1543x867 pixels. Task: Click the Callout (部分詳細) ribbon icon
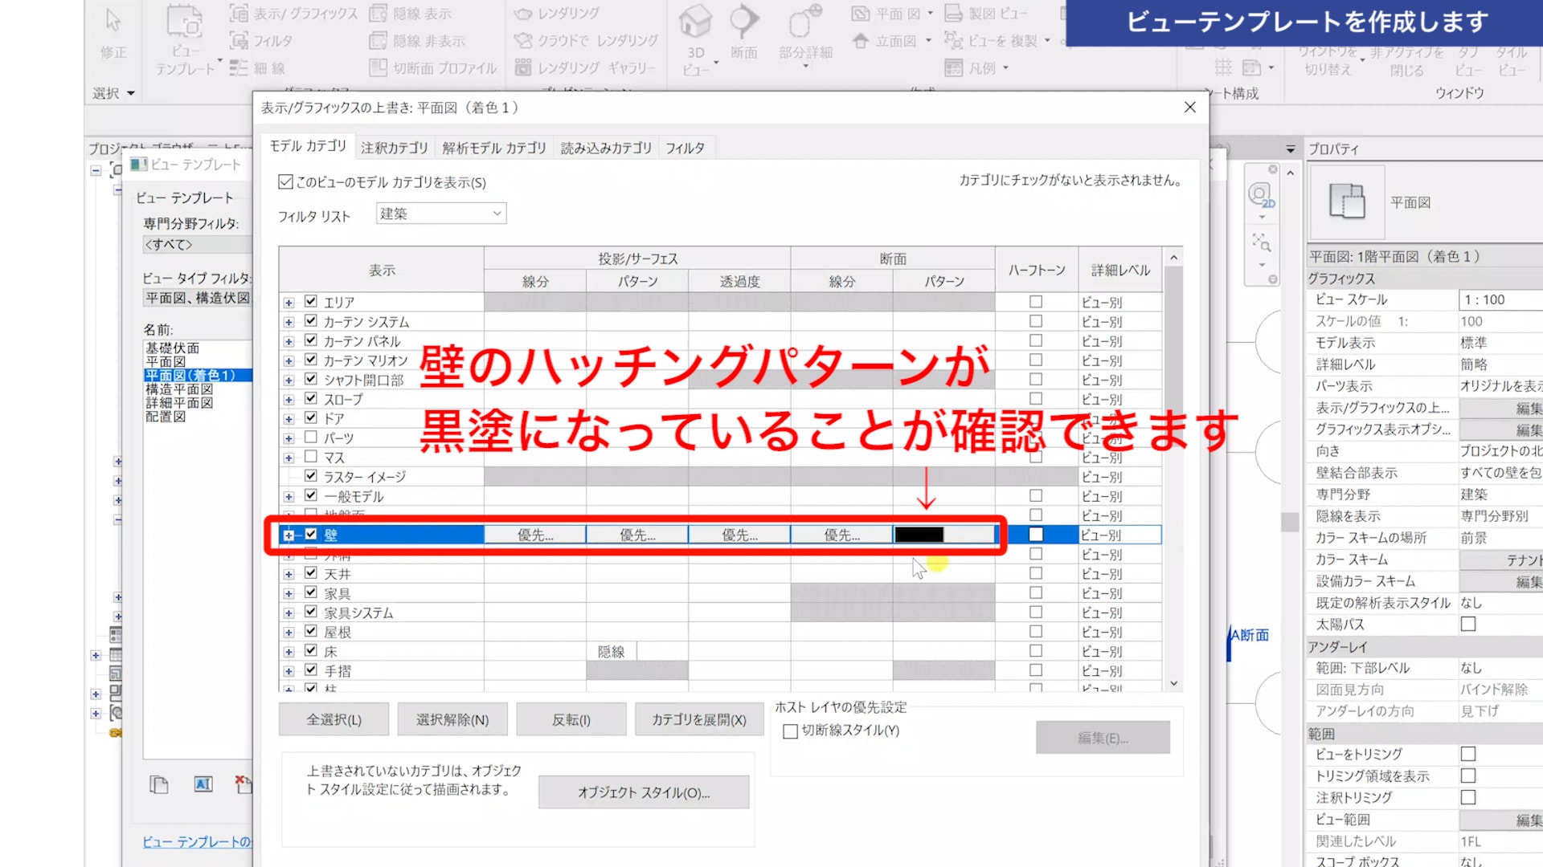pyautogui.click(x=804, y=24)
